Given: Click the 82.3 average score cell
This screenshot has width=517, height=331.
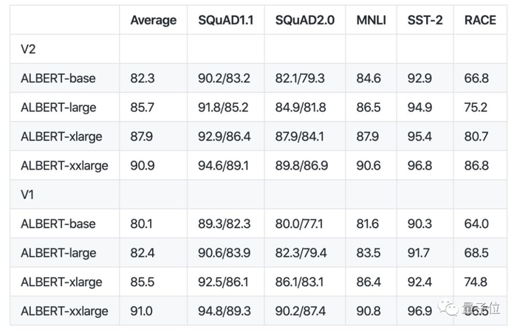Looking at the screenshot, I should click(143, 78).
